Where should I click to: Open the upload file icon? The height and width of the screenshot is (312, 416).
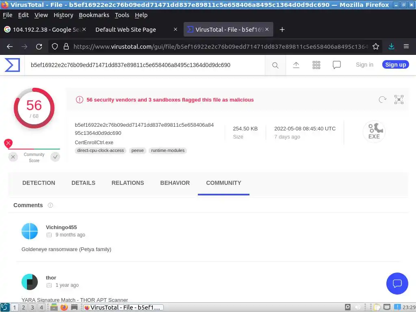(296, 65)
